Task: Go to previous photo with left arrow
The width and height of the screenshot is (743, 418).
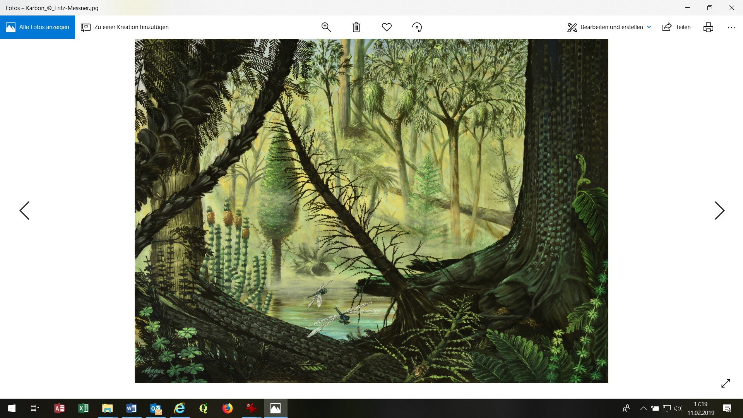Action: 24,211
